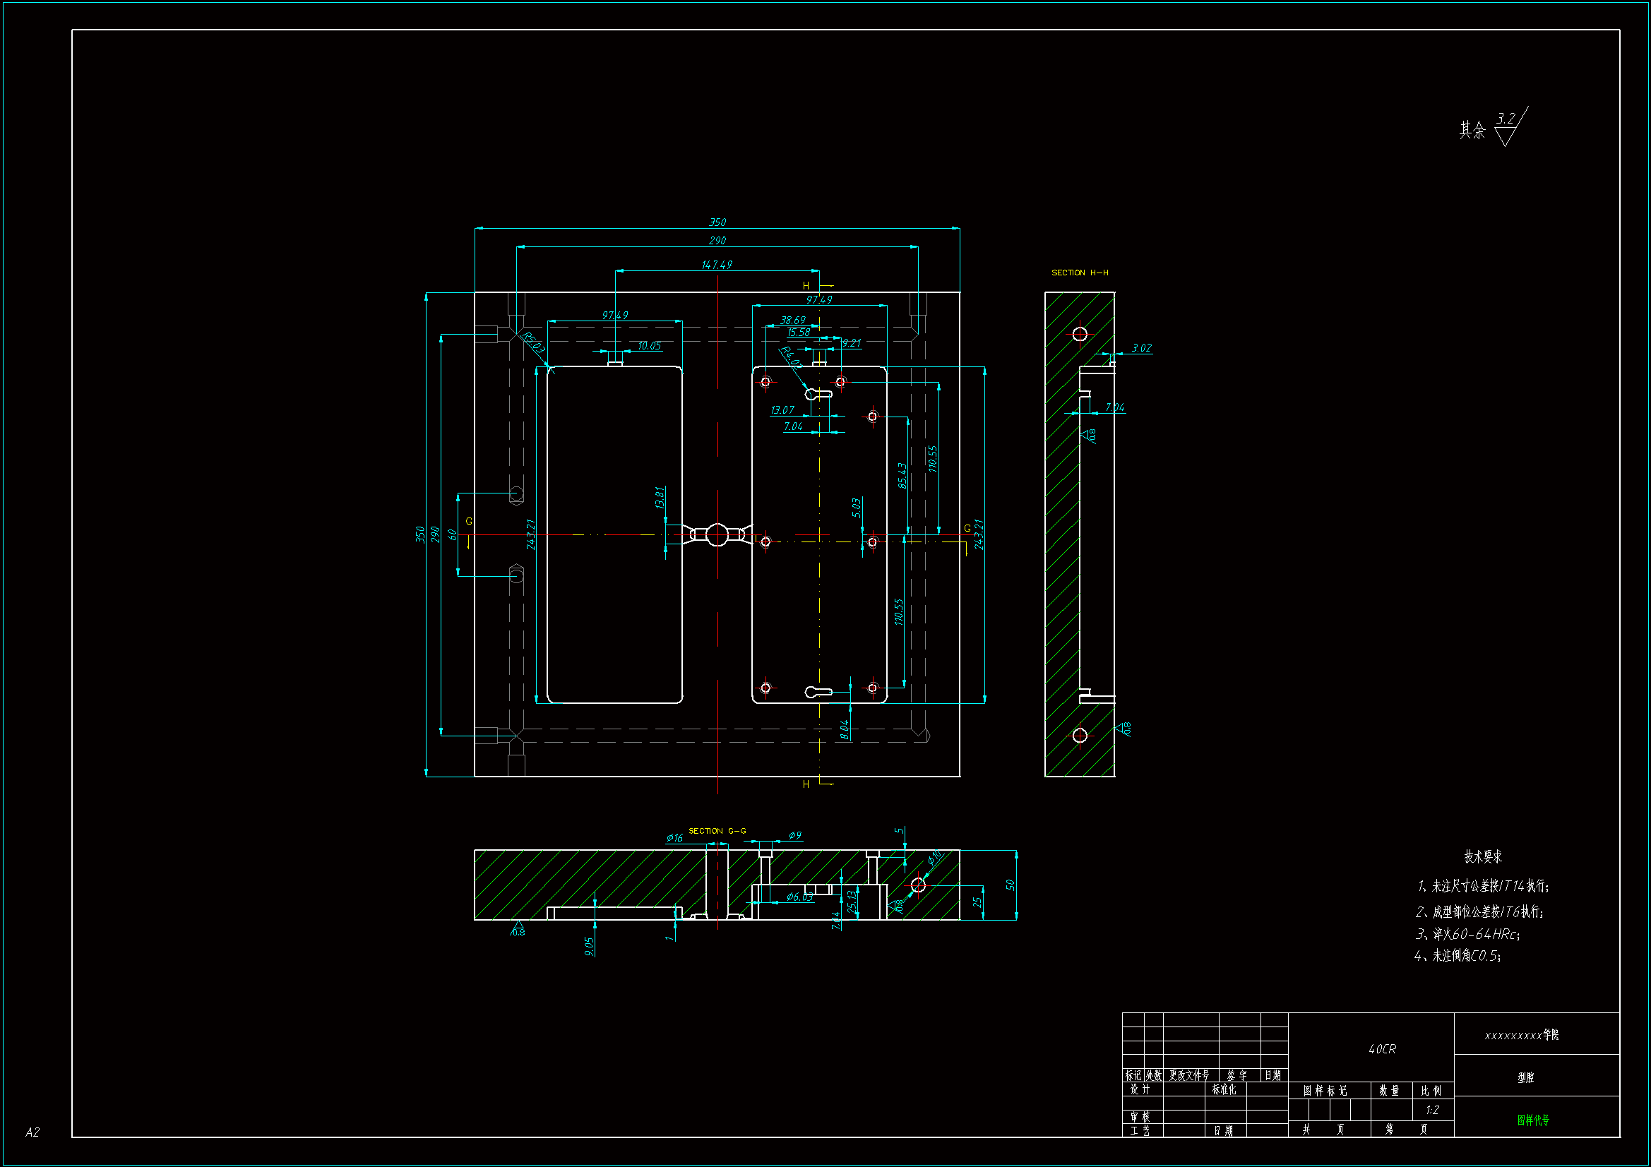Click the 更改文件号 header cell
Image resolution: width=1651 pixels, height=1167 pixels.
[1188, 1075]
